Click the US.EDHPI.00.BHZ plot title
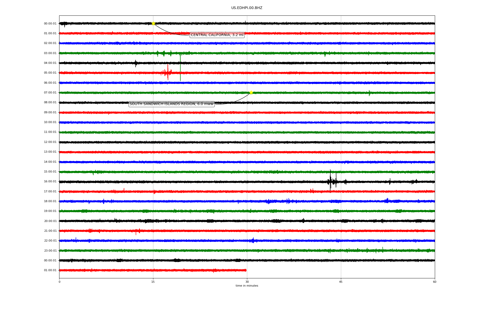494x309 pixels. [246, 8]
